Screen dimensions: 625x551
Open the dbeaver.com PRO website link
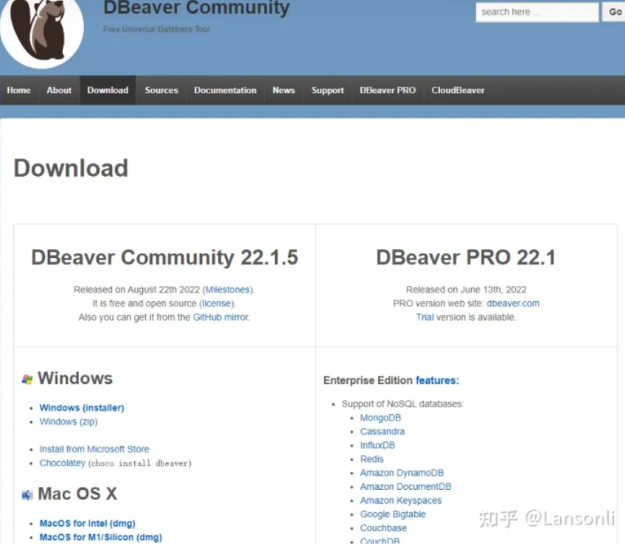tap(514, 303)
